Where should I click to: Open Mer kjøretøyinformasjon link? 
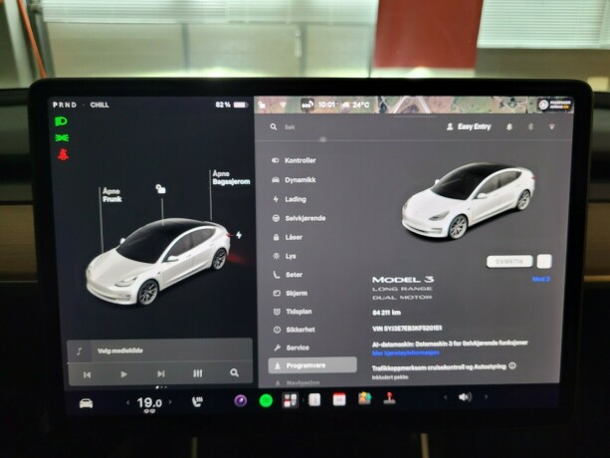pos(406,352)
